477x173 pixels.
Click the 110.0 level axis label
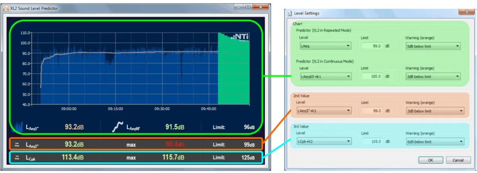tap(26, 33)
